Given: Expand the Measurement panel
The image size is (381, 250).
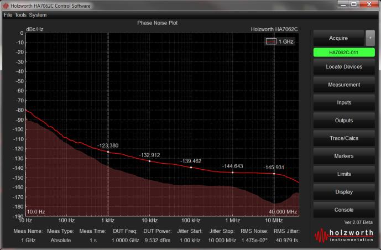Looking at the screenshot, I should coord(343,85).
